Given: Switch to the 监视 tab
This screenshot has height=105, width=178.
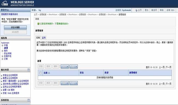Looking at the screenshot, I should 44,38.
